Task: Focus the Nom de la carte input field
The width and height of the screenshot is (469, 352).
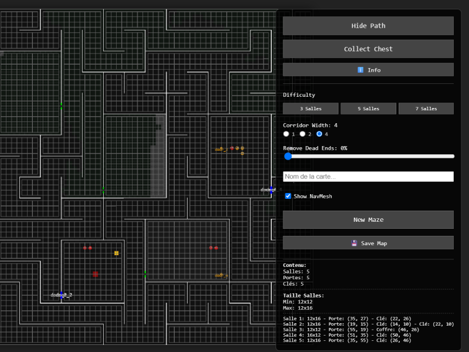Action: click(368, 177)
